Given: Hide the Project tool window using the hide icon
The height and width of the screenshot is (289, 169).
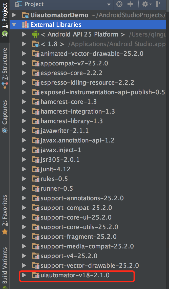Looking at the screenshot, I should click(159, 4).
